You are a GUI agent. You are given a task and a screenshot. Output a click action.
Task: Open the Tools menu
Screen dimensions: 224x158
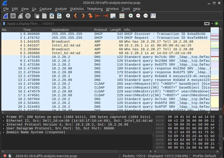[x=126, y=9]
